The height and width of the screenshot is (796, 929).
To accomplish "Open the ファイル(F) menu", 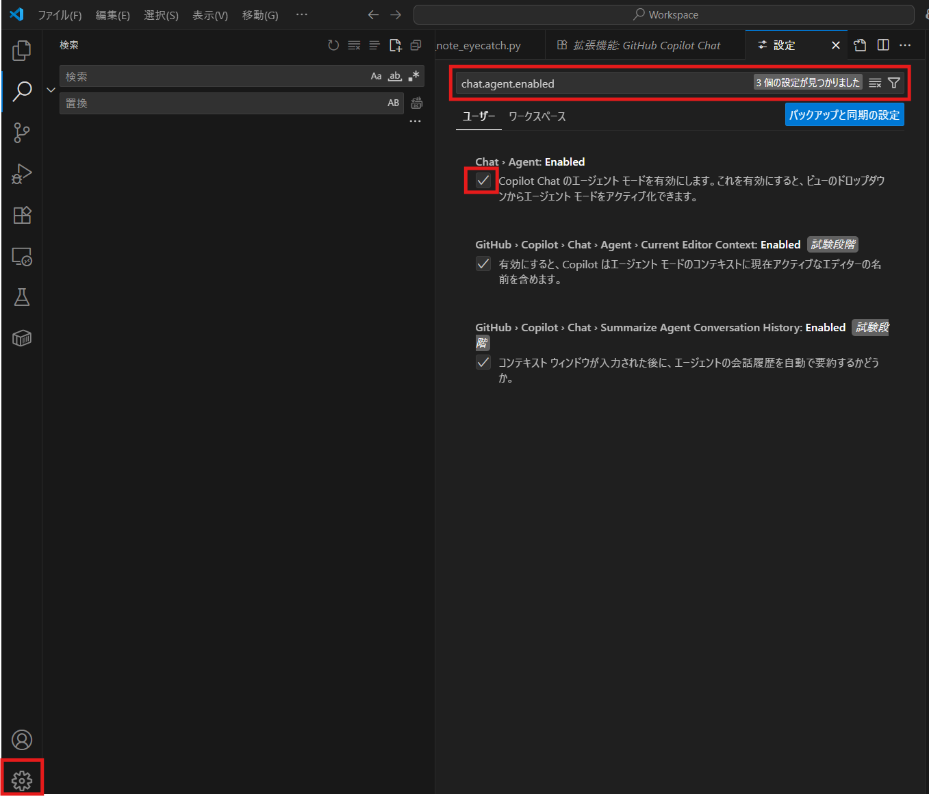I will 60,15.
